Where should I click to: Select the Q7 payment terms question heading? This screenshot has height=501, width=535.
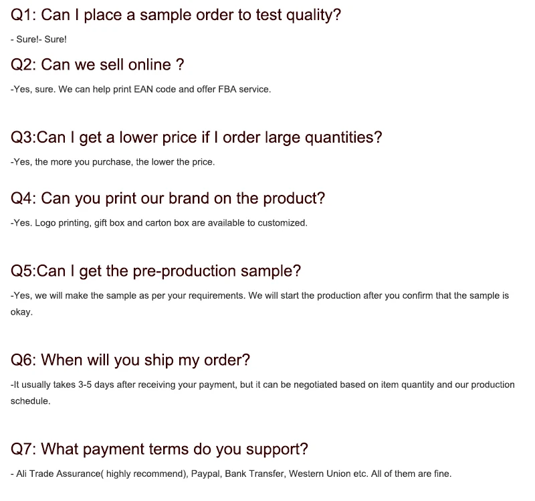(x=159, y=449)
